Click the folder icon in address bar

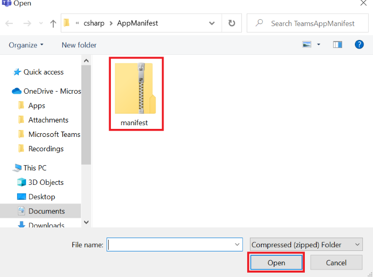coord(67,23)
